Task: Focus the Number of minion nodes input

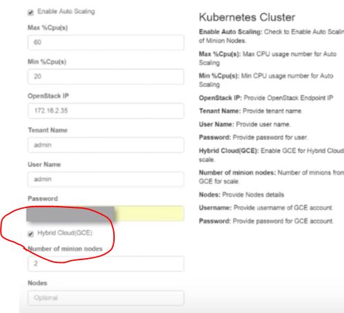Action: (106, 264)
